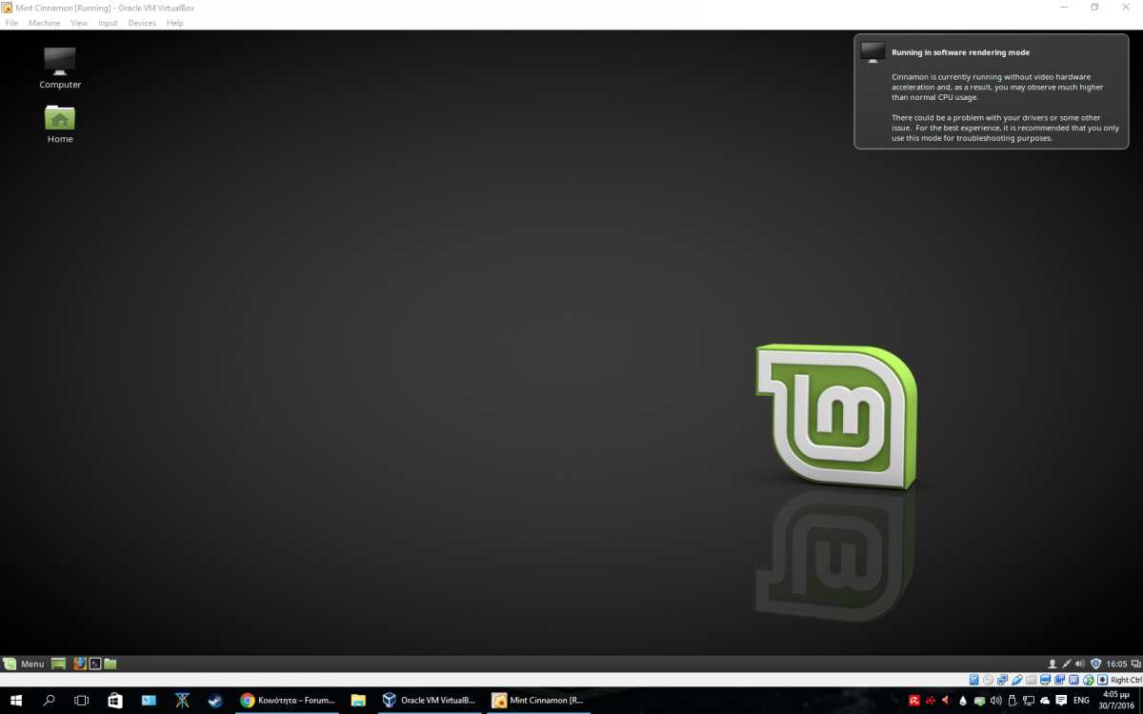Click the 16:05 clock applet
Image resolution: width=1143 pixels, height=714 pixels.
point(1116,664)
